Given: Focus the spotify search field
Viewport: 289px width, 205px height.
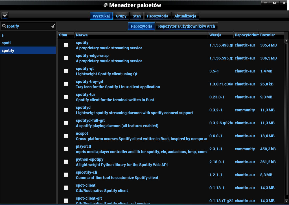Looking at the screenshot, I should 29,26.
